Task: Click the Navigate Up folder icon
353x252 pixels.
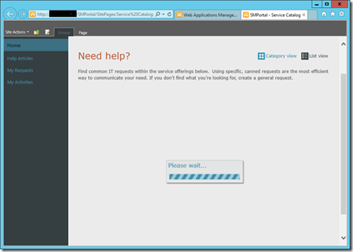Action: pos(36,32)
